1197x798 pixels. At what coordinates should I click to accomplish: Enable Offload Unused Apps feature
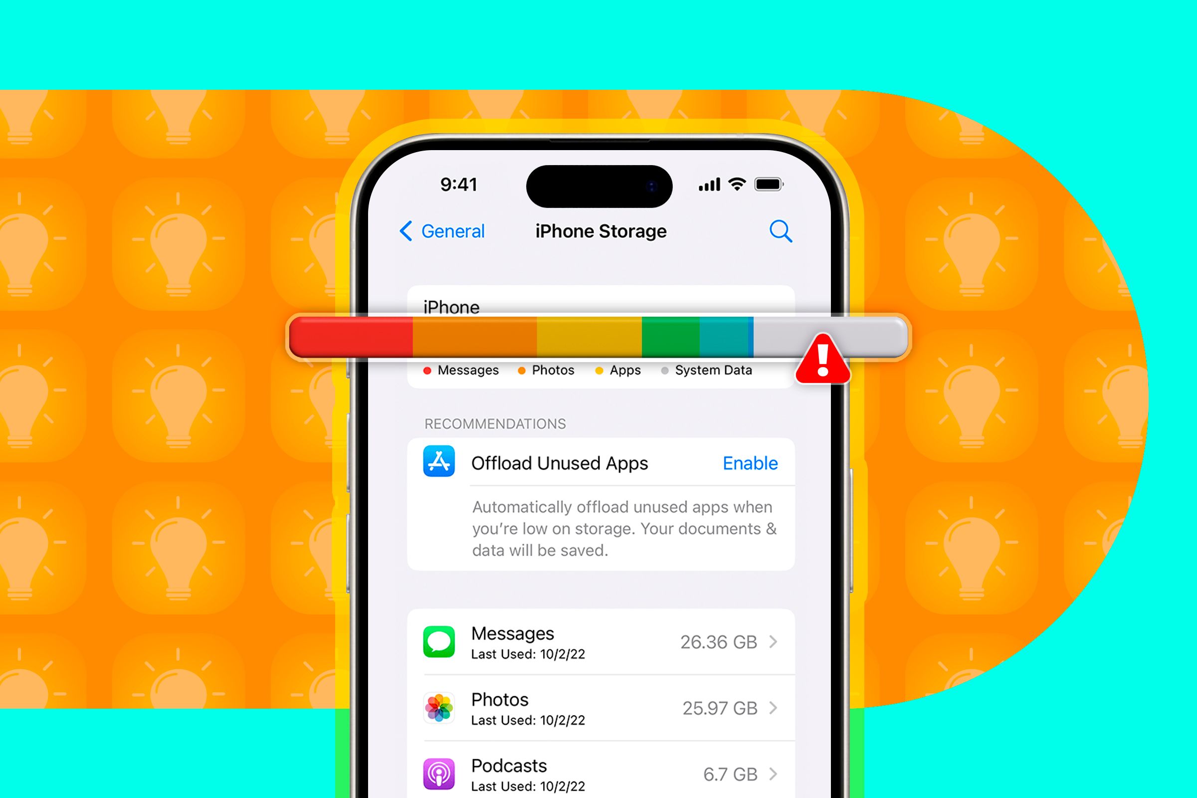point(751,462)
